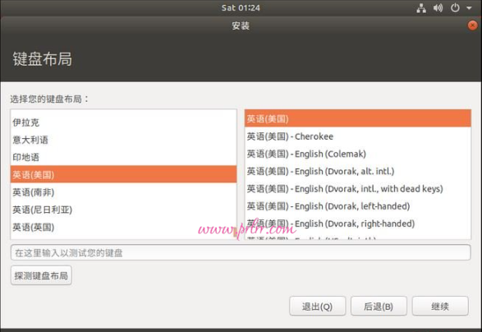Select 意大利语 keyboard layout
Image resolution: width=482 pixels, height=332 pixels.
click(x=123, y=140)
